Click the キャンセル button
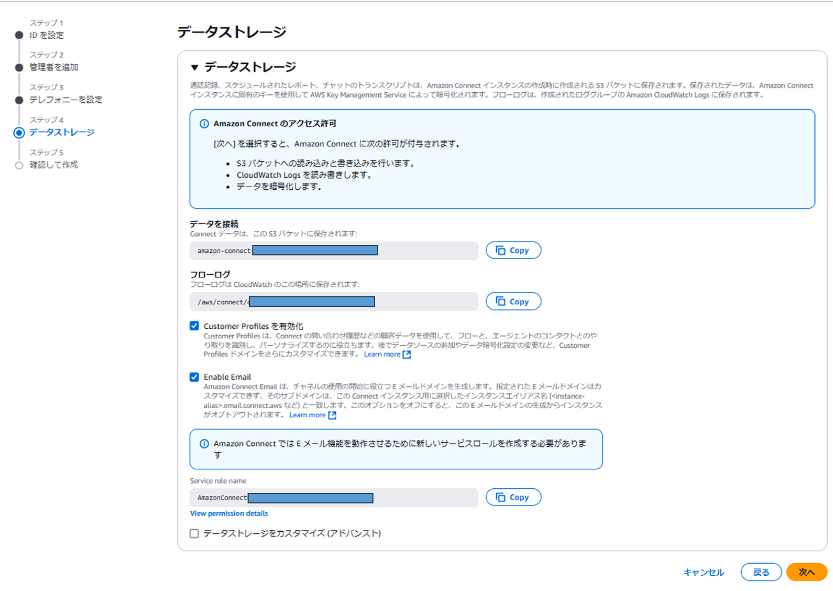 pos(703,572)
